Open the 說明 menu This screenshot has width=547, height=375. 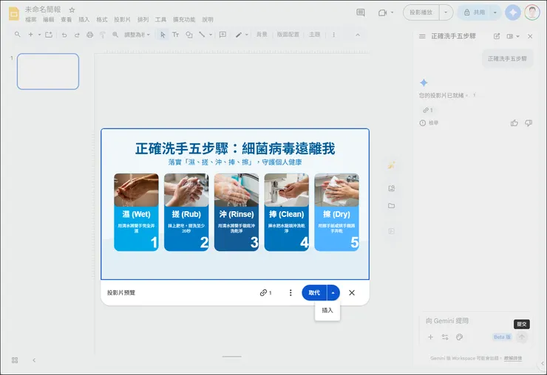point(208,19)
